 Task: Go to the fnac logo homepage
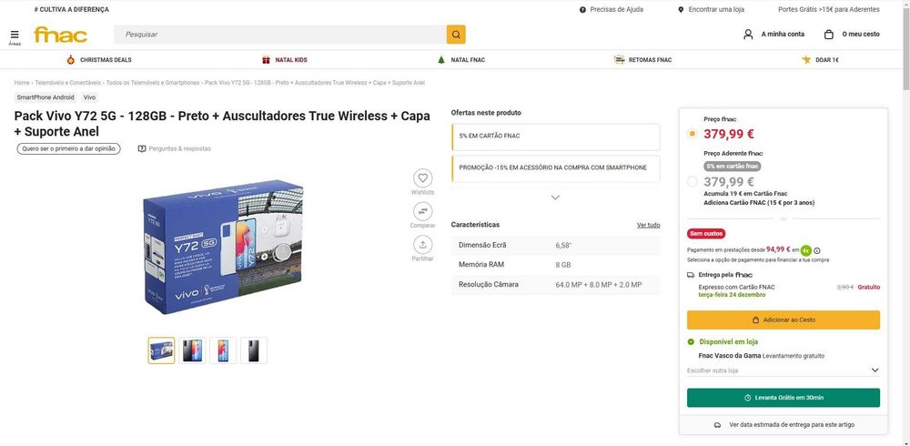click(x=60, y=35)
